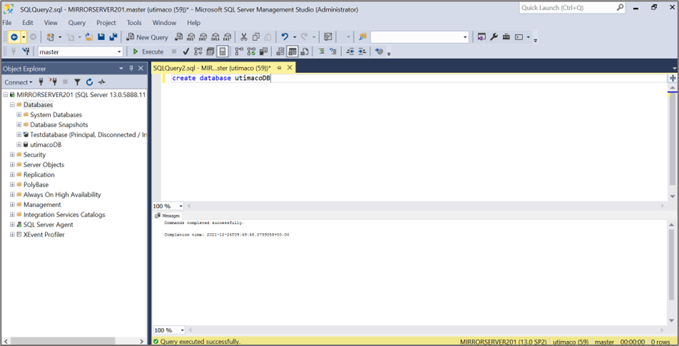Click the Save floppy disk icon

tap(102, 37)
